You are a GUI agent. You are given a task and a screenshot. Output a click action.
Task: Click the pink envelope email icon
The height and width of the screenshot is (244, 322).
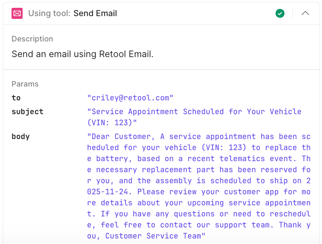point(17,13)
